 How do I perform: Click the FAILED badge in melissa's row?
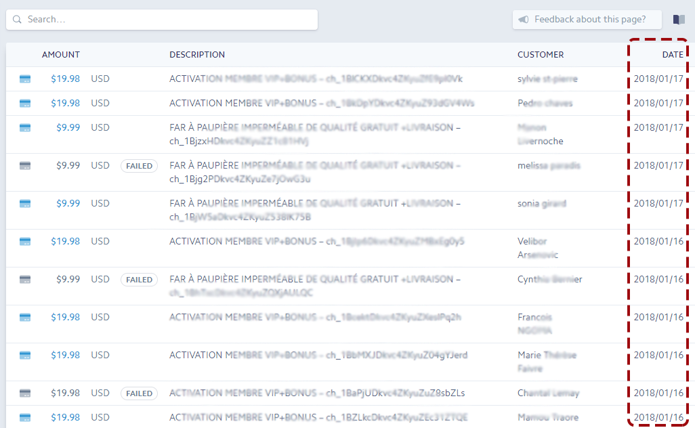tap(139, 166)
